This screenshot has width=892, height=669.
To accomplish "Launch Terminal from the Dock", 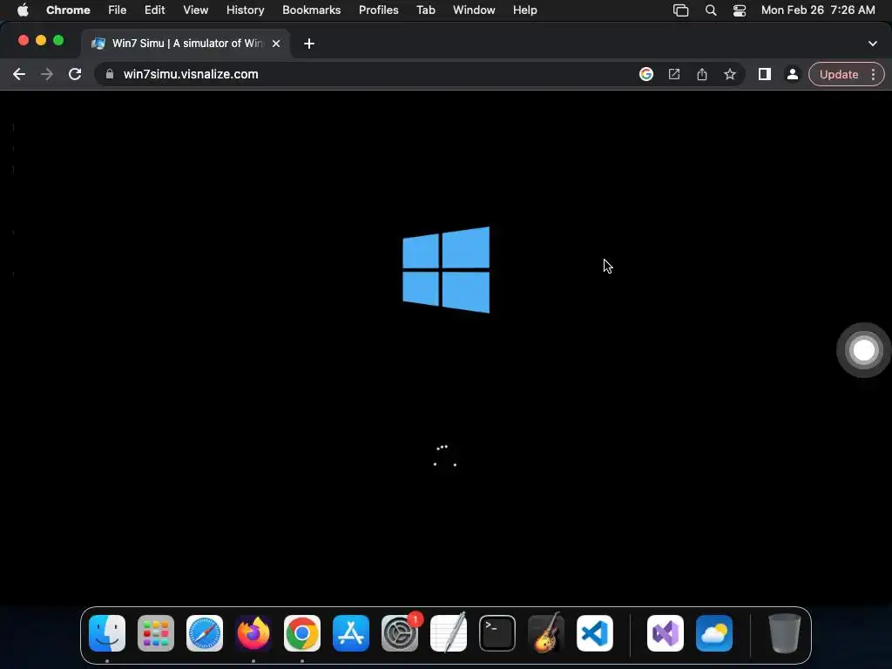I will point(497,633).
